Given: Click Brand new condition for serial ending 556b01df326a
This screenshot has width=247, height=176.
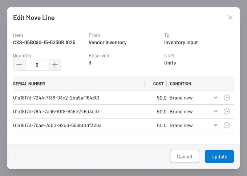Looking at the screenshot, I should (181, 126).
